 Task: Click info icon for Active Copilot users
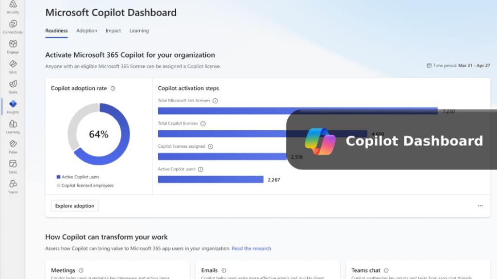click(x=200, y=170)
